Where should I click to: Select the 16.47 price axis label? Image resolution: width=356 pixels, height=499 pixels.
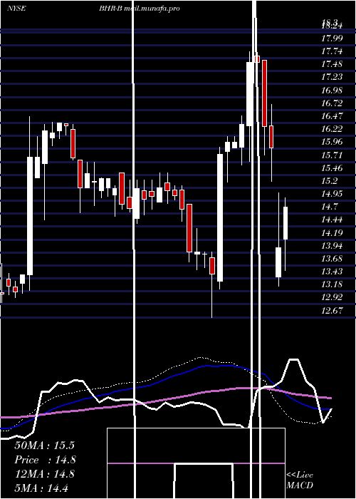(x=332, y=115)
